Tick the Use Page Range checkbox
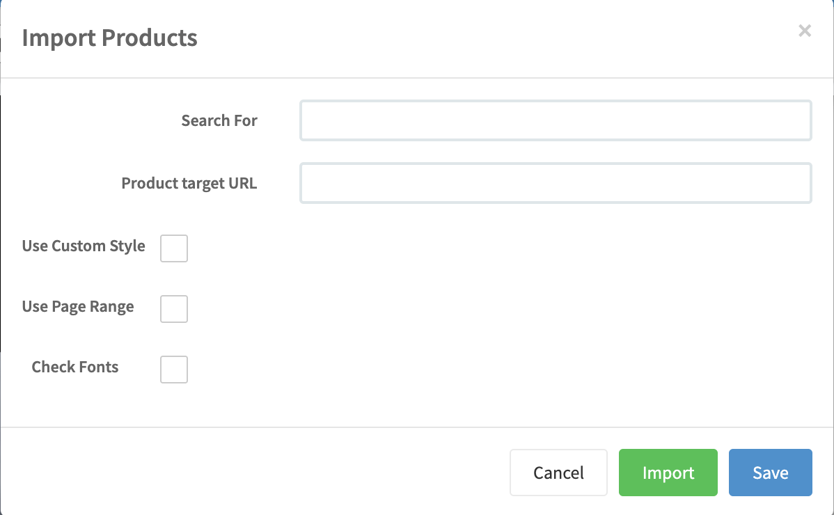This screenshot has height=515, width=834. point(174,309)
